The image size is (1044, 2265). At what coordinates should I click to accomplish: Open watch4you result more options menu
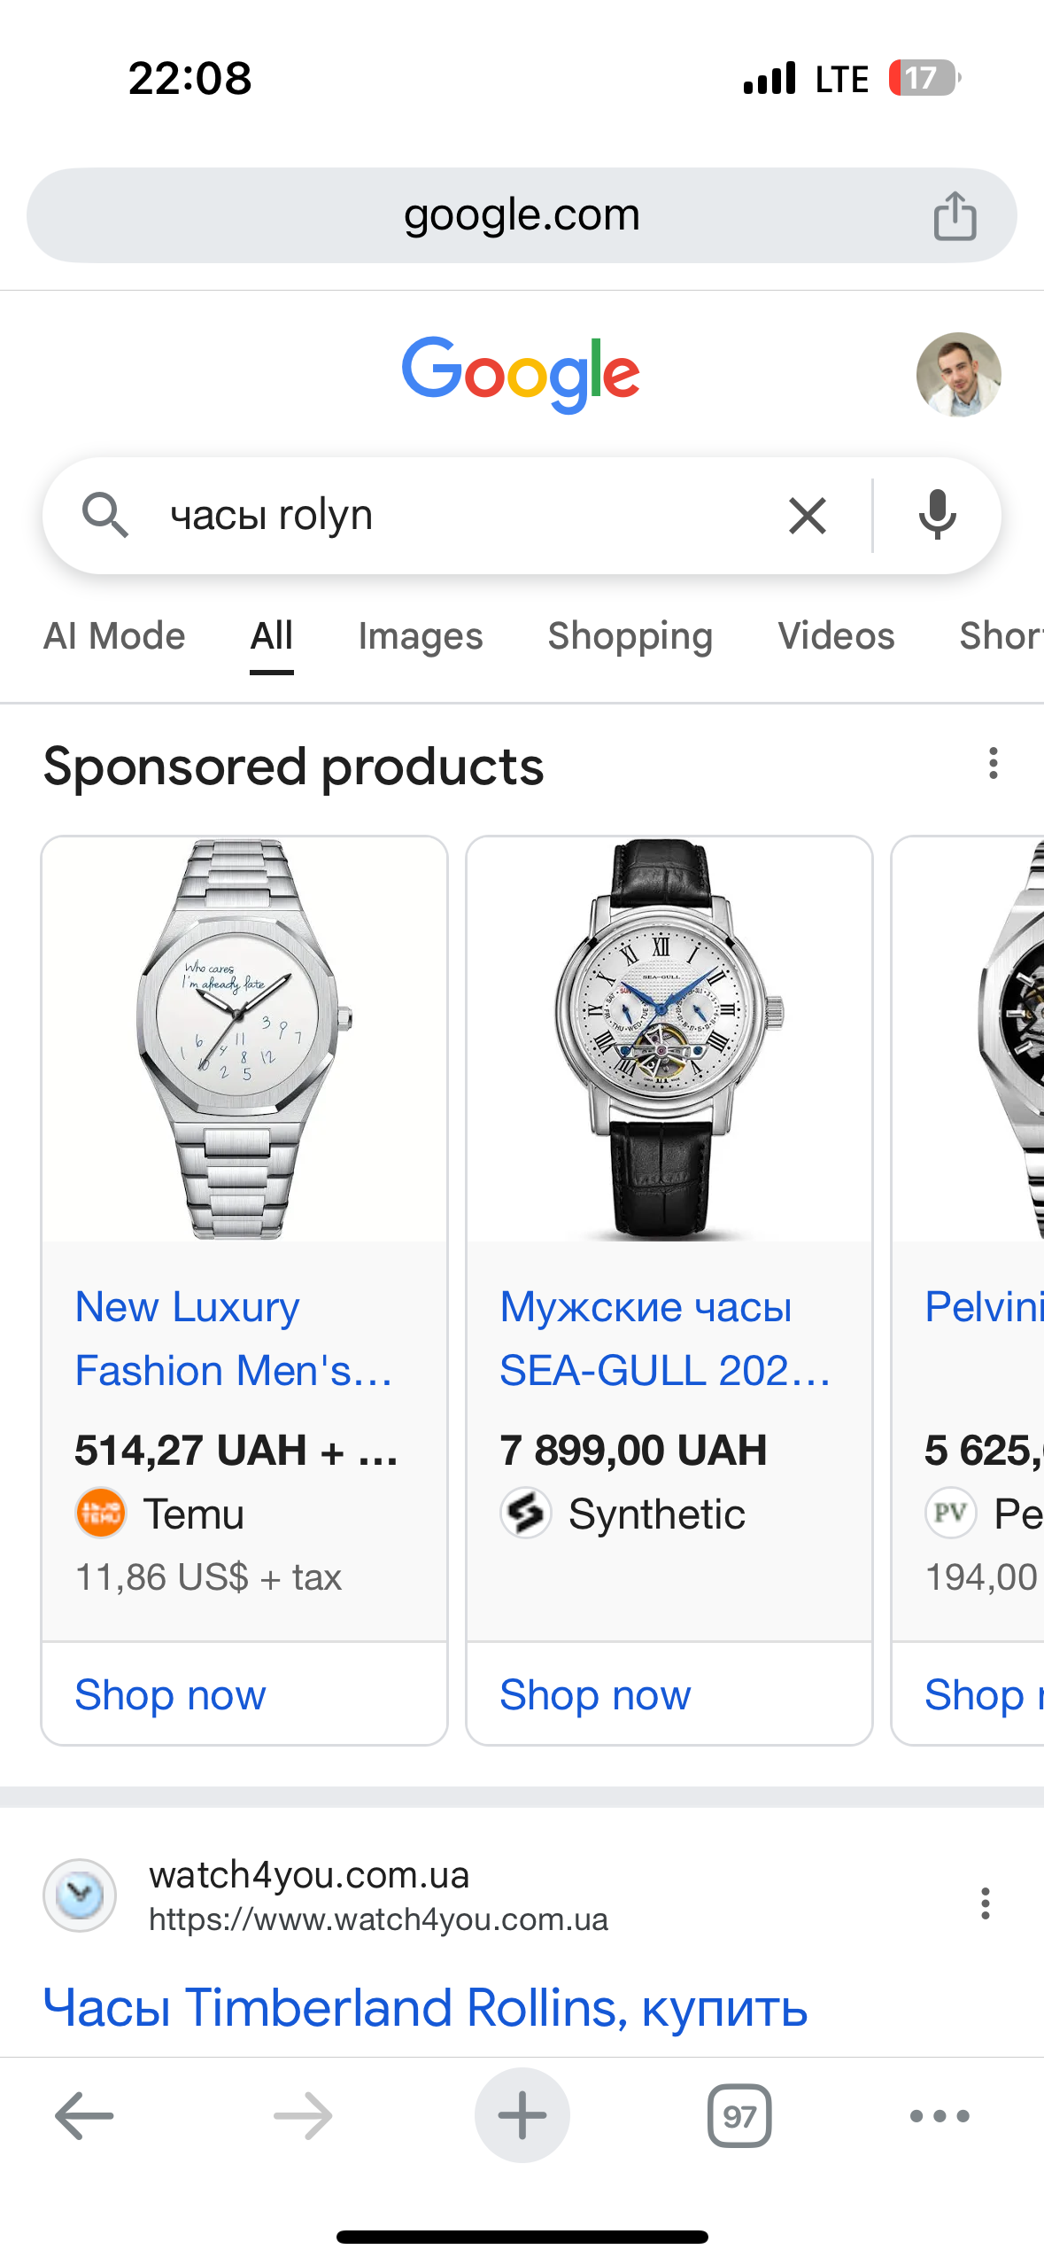[x=985, y=1903]
